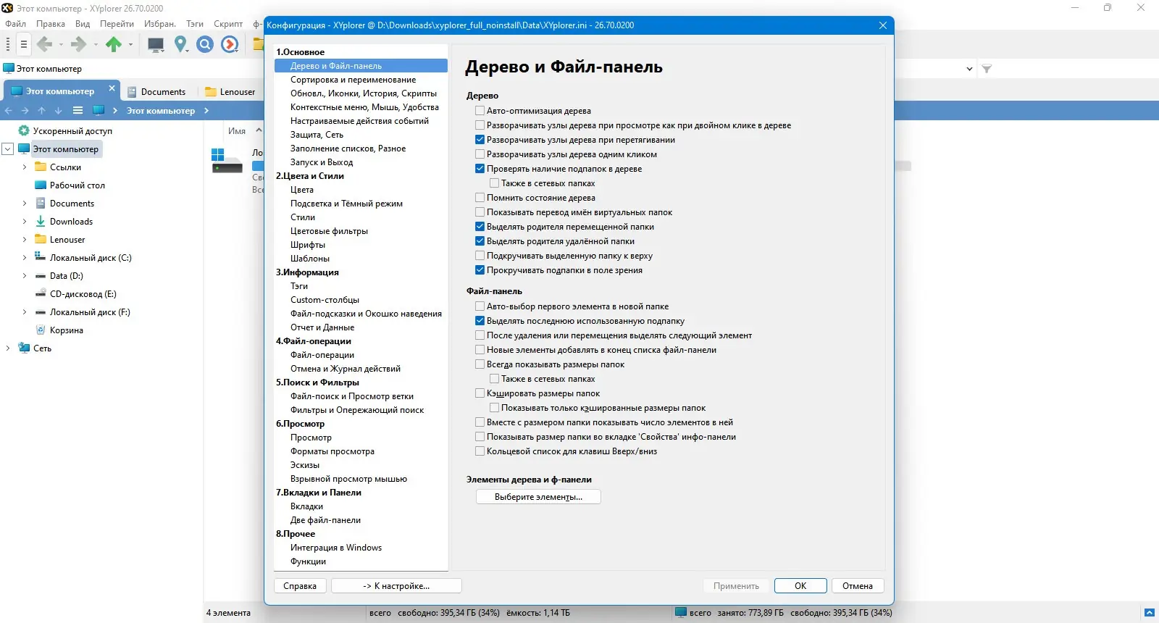Click the hamburger icon in the breadcrumb bar
1159x623 pixels.
(x=78, y=111)
